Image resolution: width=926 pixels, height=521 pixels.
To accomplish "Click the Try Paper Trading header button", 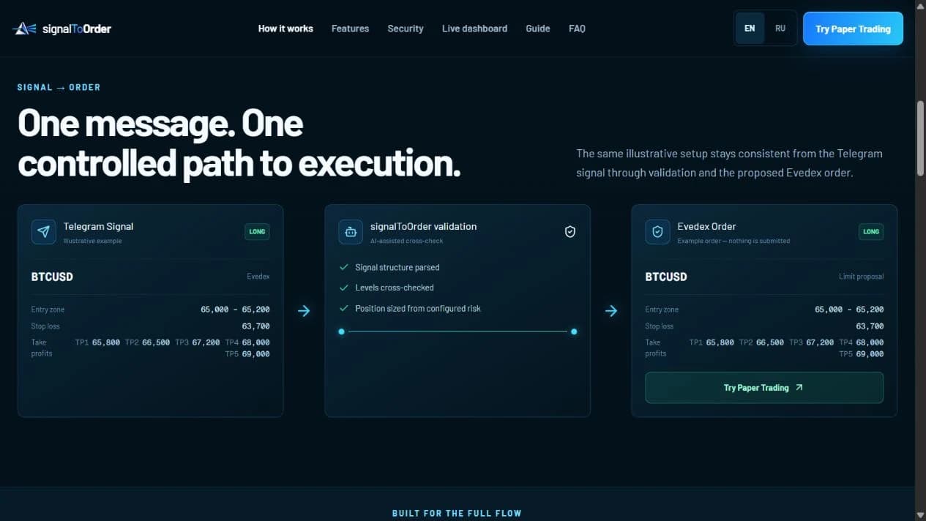I will point(853,29).
